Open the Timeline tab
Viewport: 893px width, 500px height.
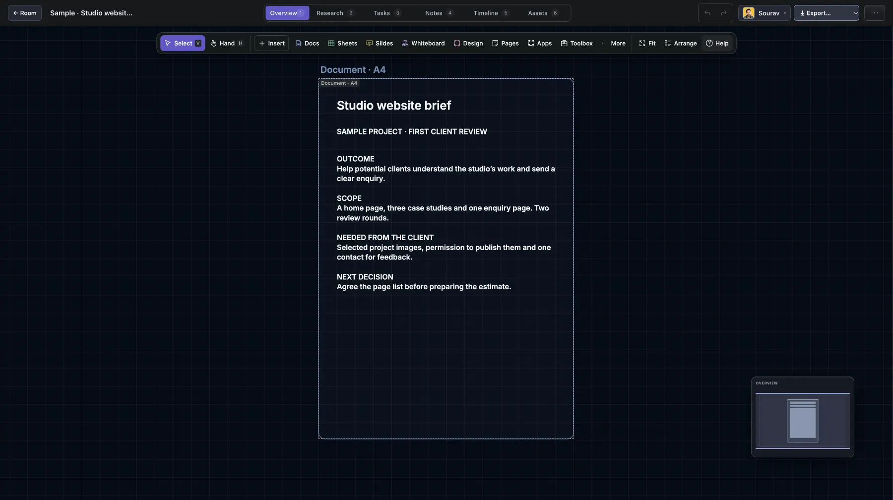point(491,13)
